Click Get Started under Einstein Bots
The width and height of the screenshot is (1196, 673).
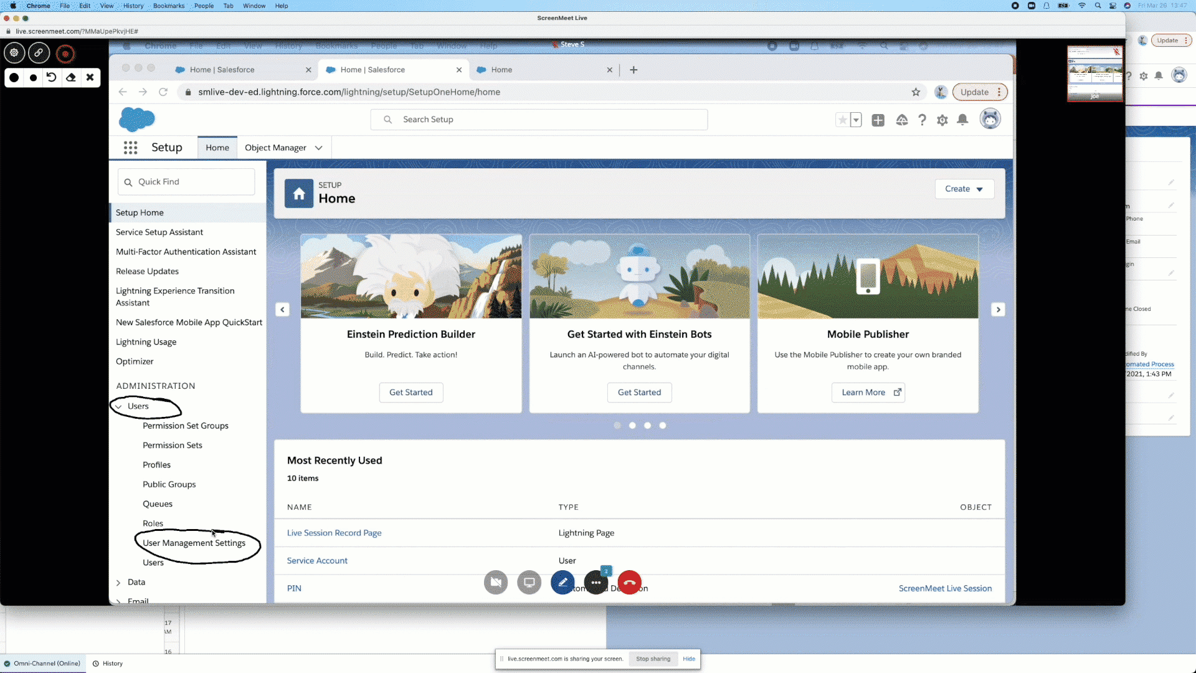point(639,393)
